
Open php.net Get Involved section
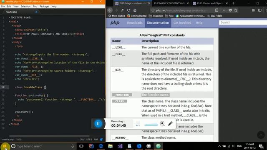(x=182, y=23)
